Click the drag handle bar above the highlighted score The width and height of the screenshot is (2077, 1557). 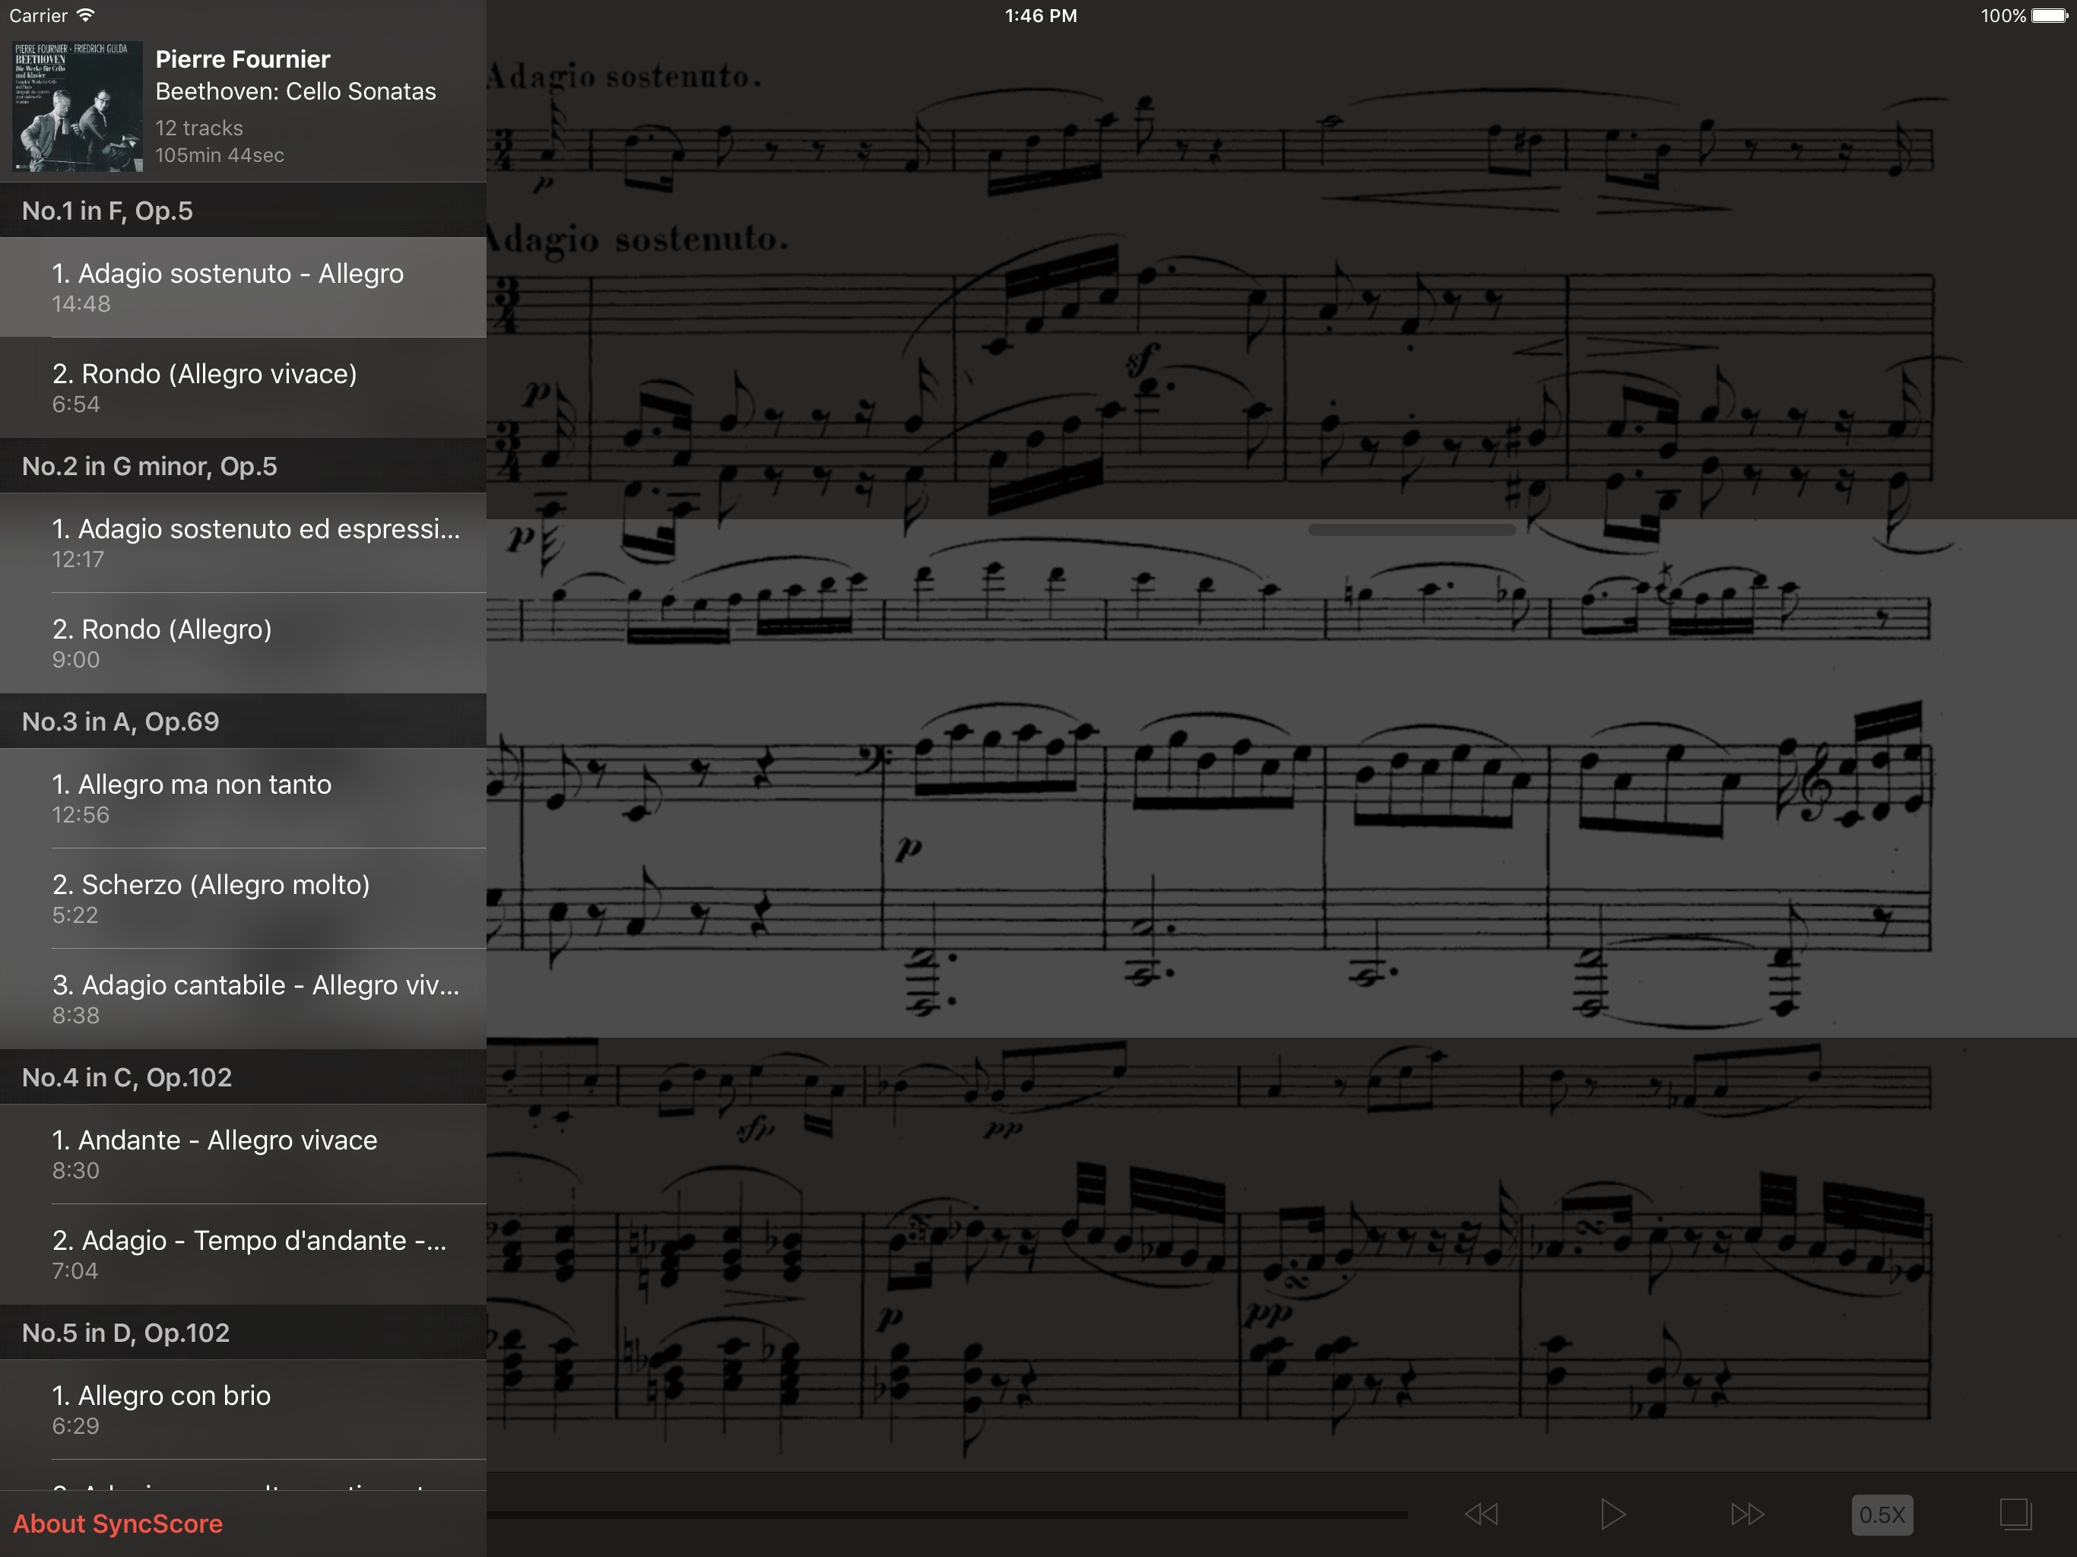tap(1411, 530)
